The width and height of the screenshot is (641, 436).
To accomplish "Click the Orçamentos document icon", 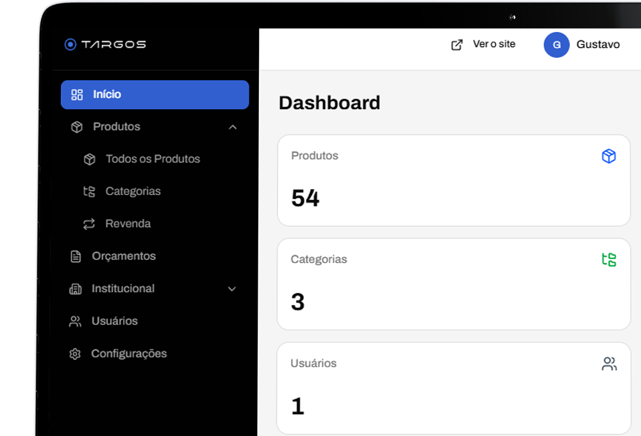I will (76, 256).
